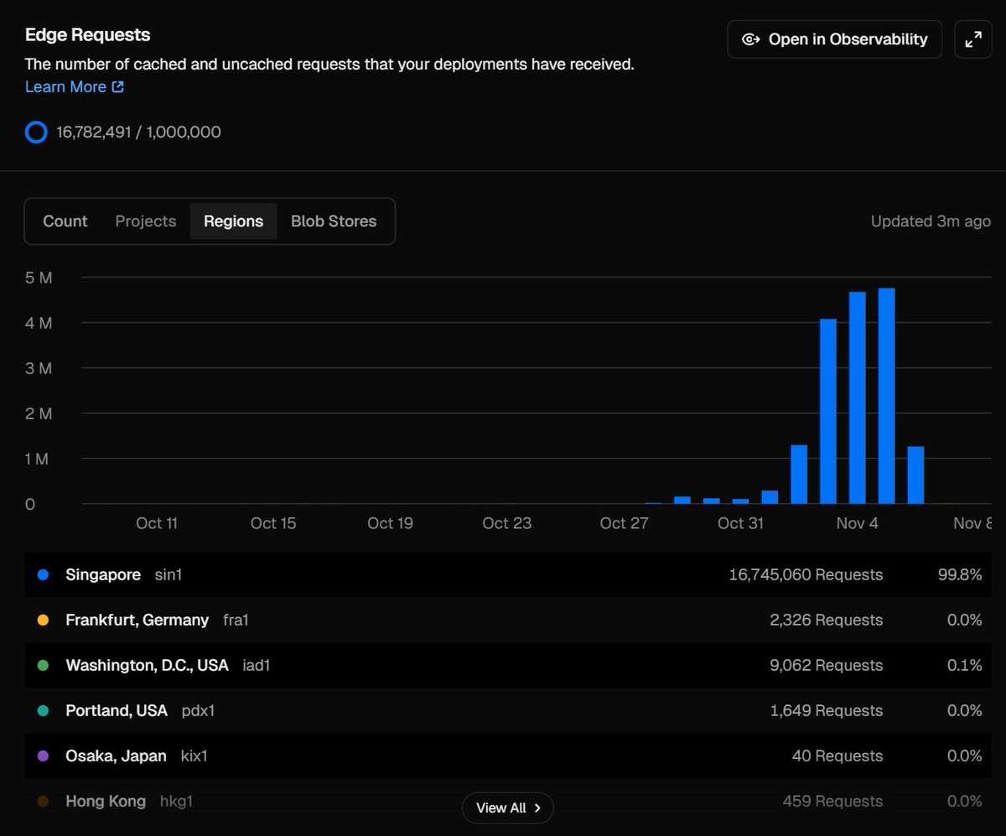This screenshot has width=1006, height=836.
Task: Click the eye icon in Open in Observability
Action: pos(751,39)
